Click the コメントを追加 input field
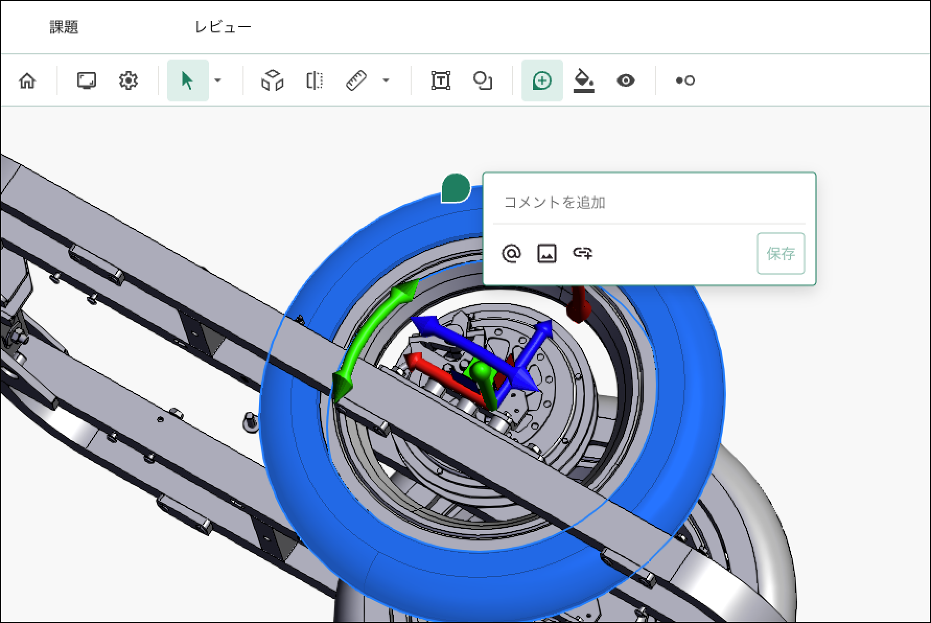This screenshot has width=931, height=623. click(648, 202)
